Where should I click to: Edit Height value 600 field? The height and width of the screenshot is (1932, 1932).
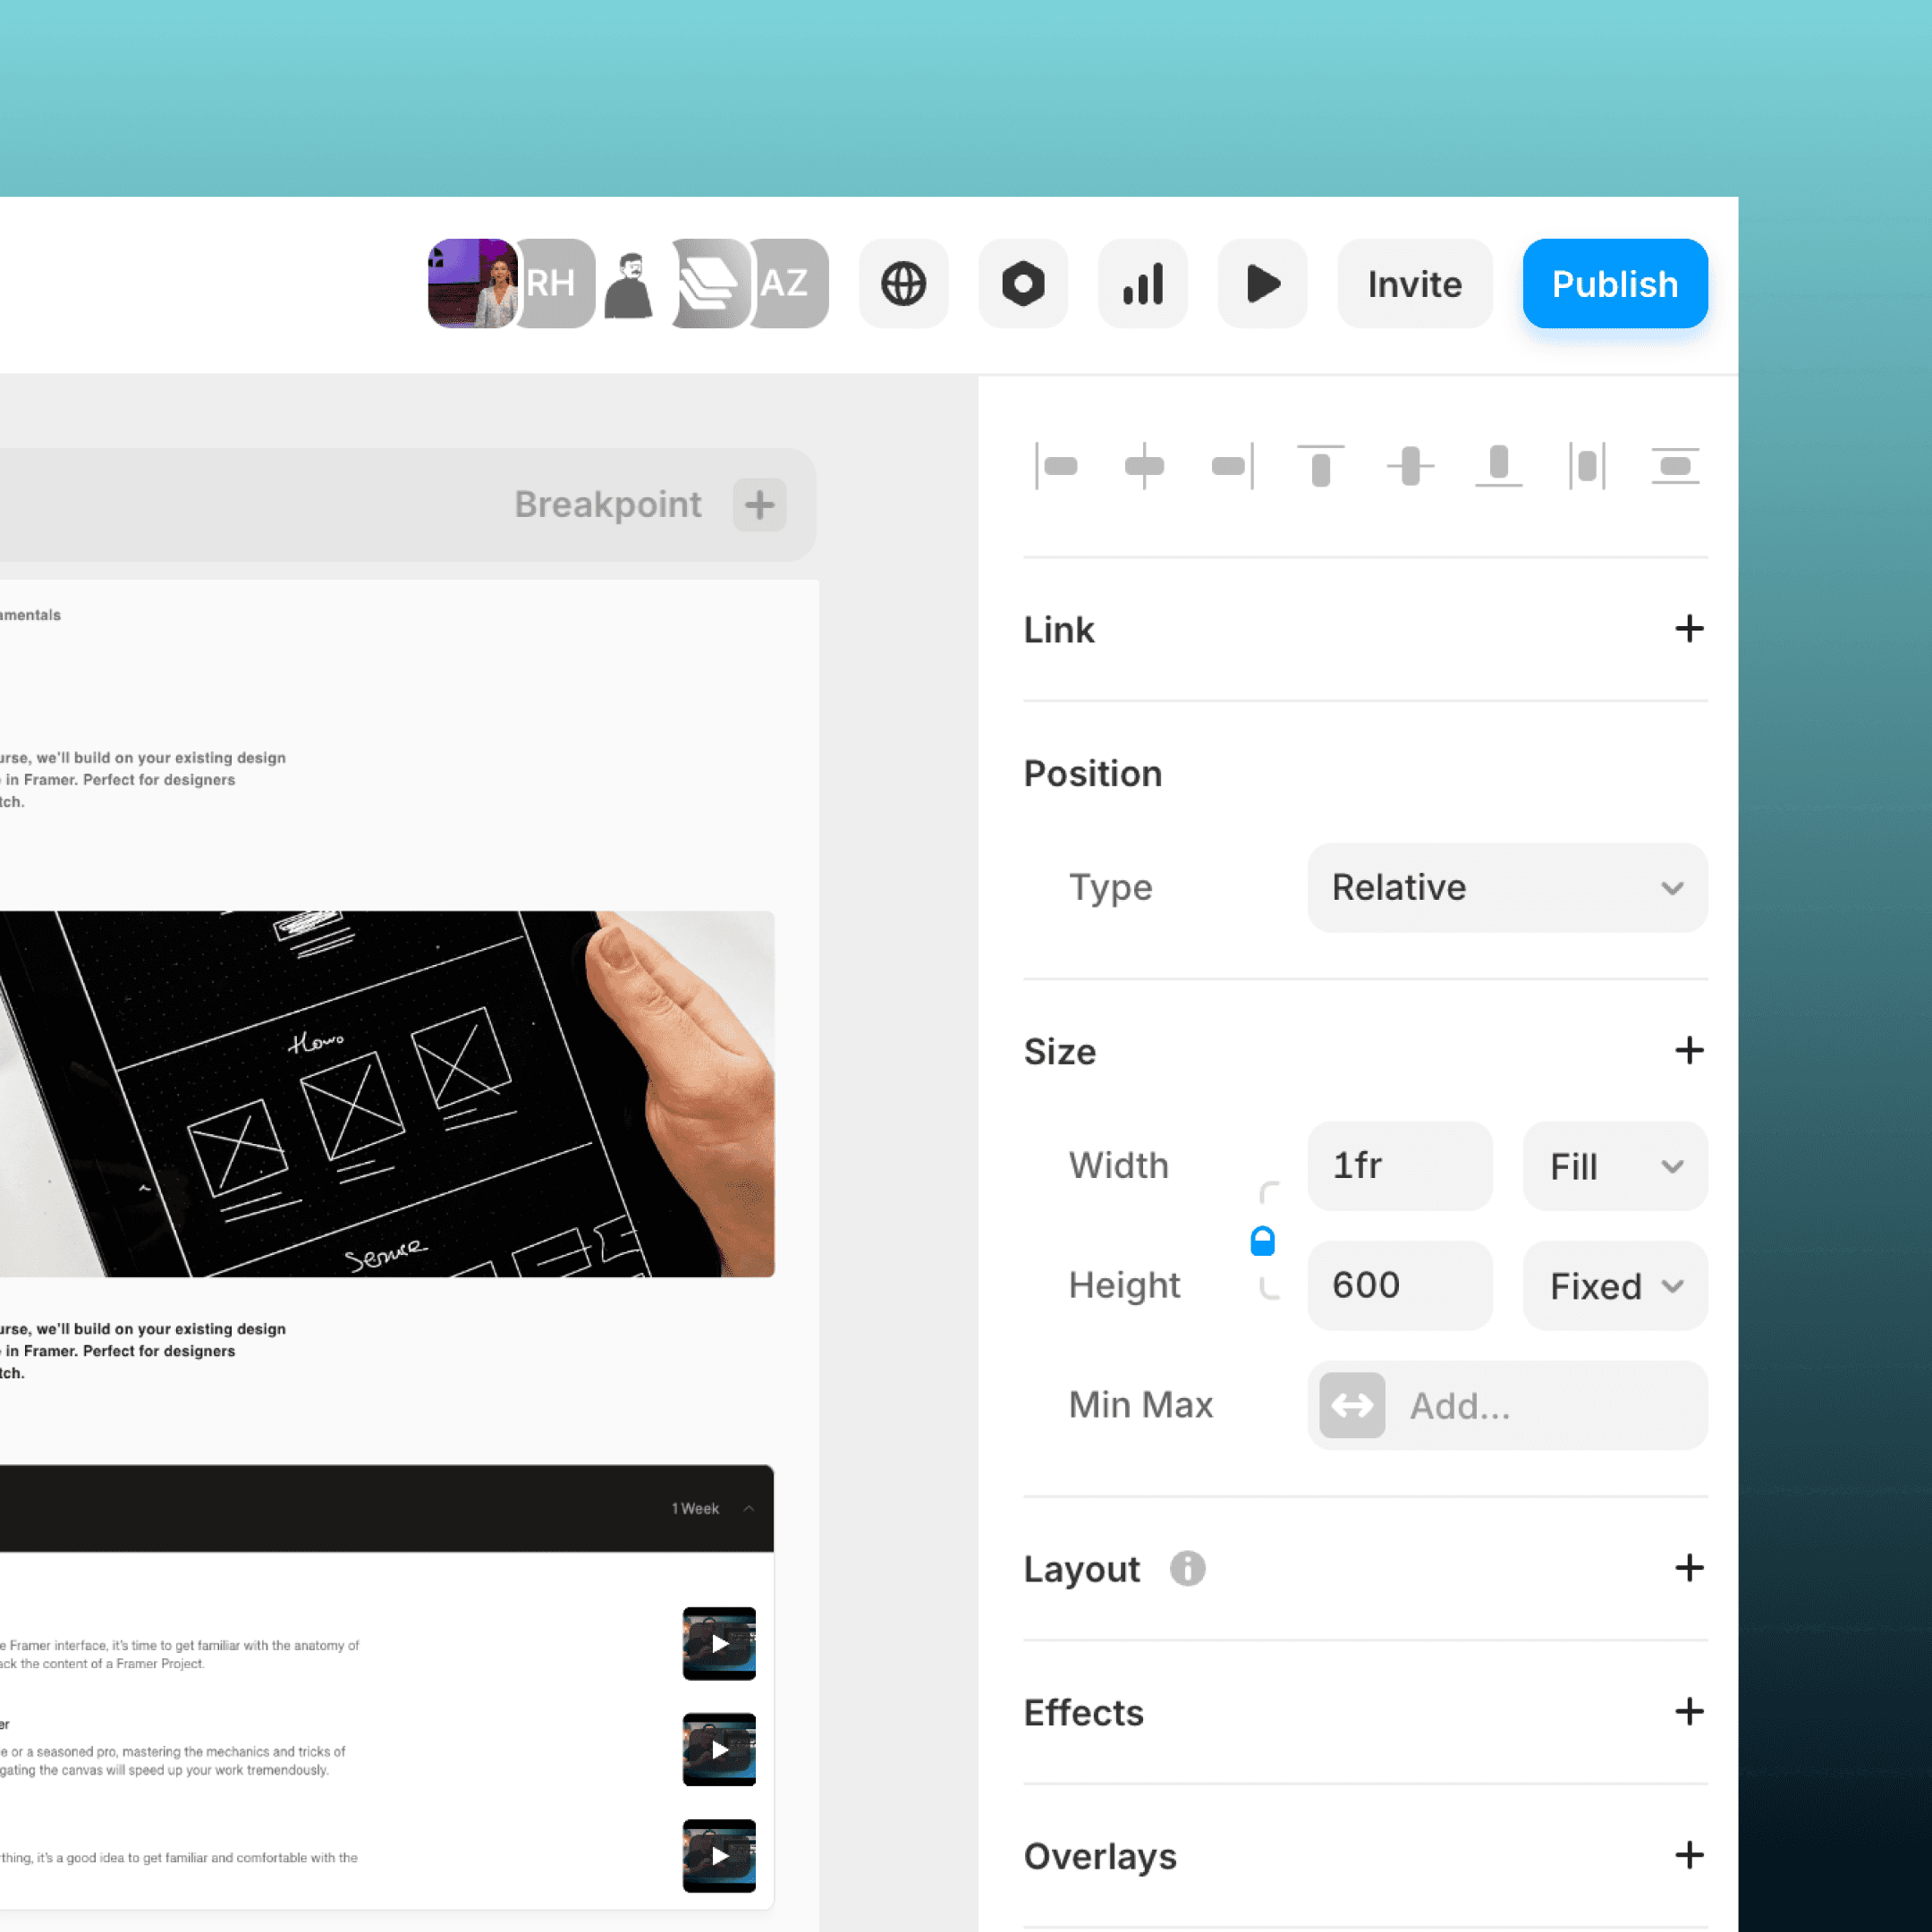click(x=1399, y=1285)
